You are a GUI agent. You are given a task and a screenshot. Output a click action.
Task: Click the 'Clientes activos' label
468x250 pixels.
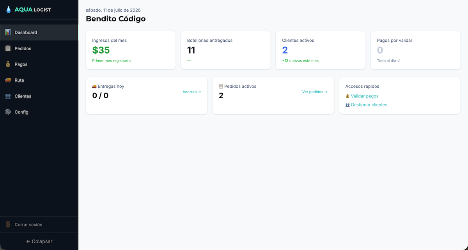[x=298, y=41]
